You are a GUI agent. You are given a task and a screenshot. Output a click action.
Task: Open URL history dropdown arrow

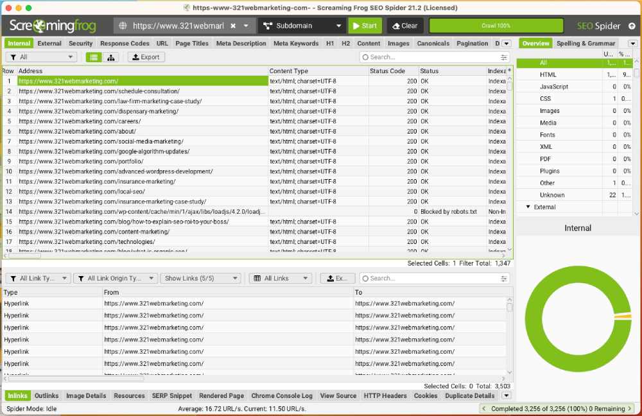click(246, 26)
